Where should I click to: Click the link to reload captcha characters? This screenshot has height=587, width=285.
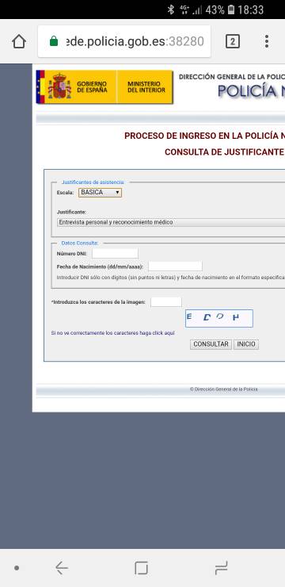[x=112, y=333]
